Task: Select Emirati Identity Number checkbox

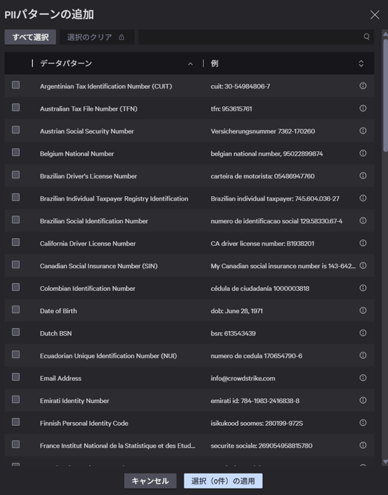Action: coord(16,399)
